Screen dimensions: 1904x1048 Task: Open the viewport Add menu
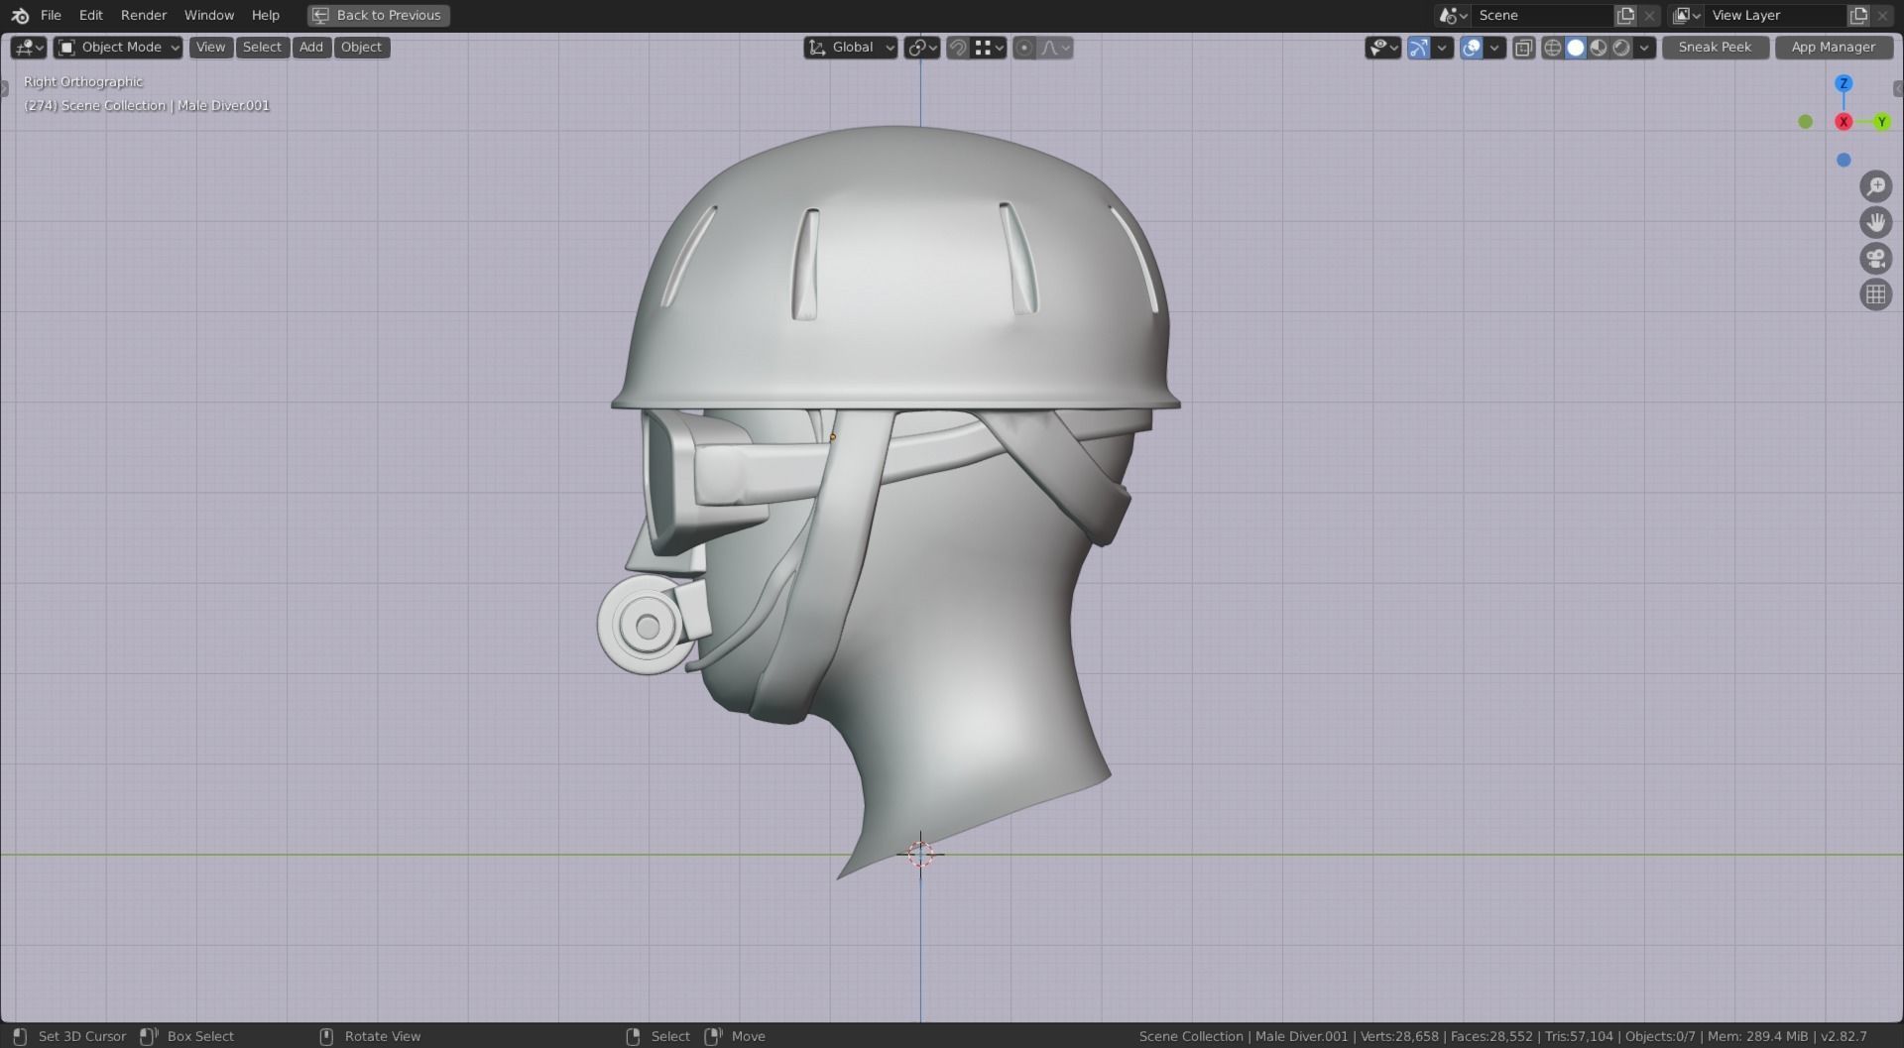point(311,47)
